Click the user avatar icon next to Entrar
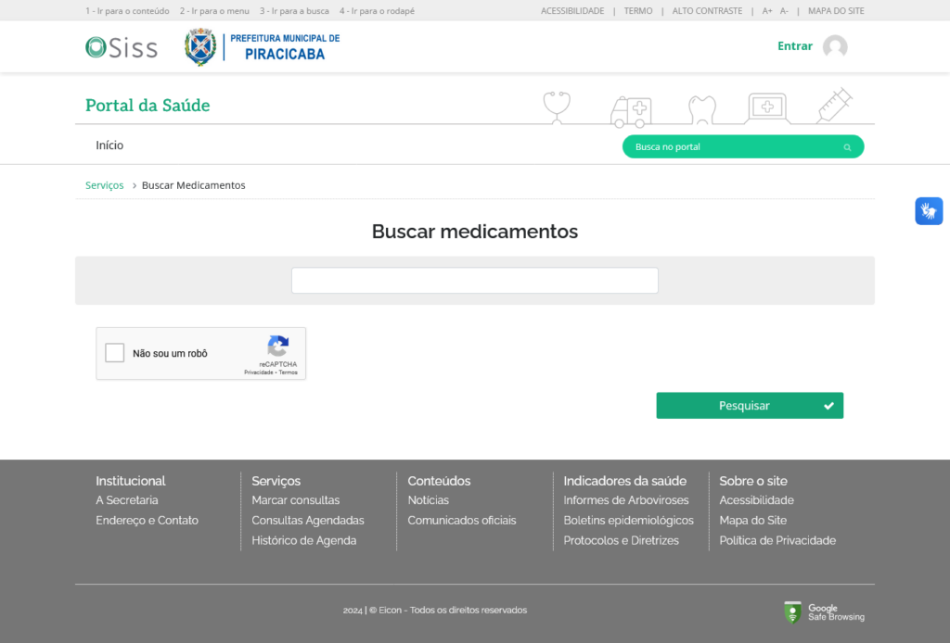 coord(834,45)
